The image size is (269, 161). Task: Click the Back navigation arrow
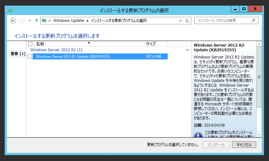coord(13,21)
